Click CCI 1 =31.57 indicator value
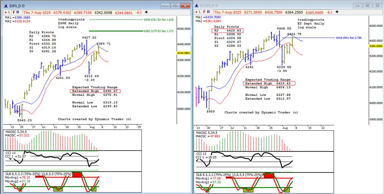 pos(16,156)
